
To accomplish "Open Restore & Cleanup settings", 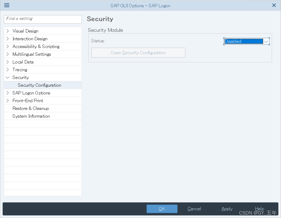I will pyautogui.click(x=31, y=108).
